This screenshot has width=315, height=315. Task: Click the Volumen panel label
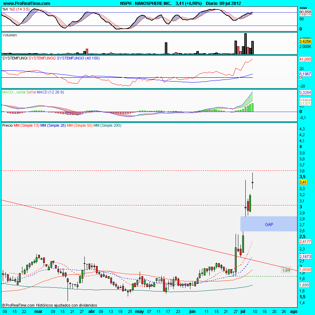pos(10,35)
